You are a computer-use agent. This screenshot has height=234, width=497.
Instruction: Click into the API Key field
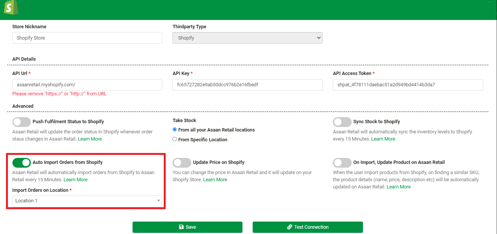point(247,85)
